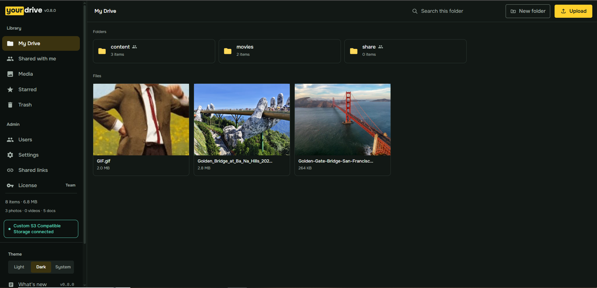Click the My Drive folder icon in sidebar
Screen dimensions: 597x288
[10, 44]
